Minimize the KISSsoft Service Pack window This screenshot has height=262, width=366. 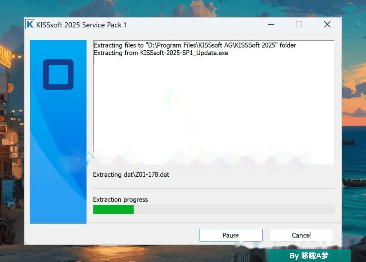click(271, 25)
